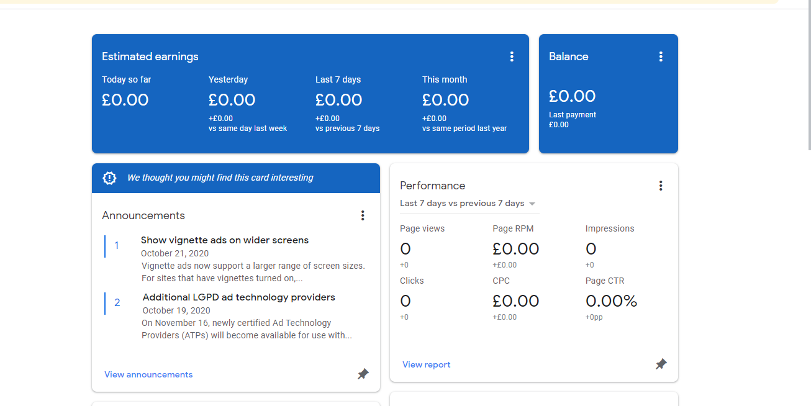Viewport: 811px width, 406px height.
Task: Click vs same day last week text
Action: point(248,129)
